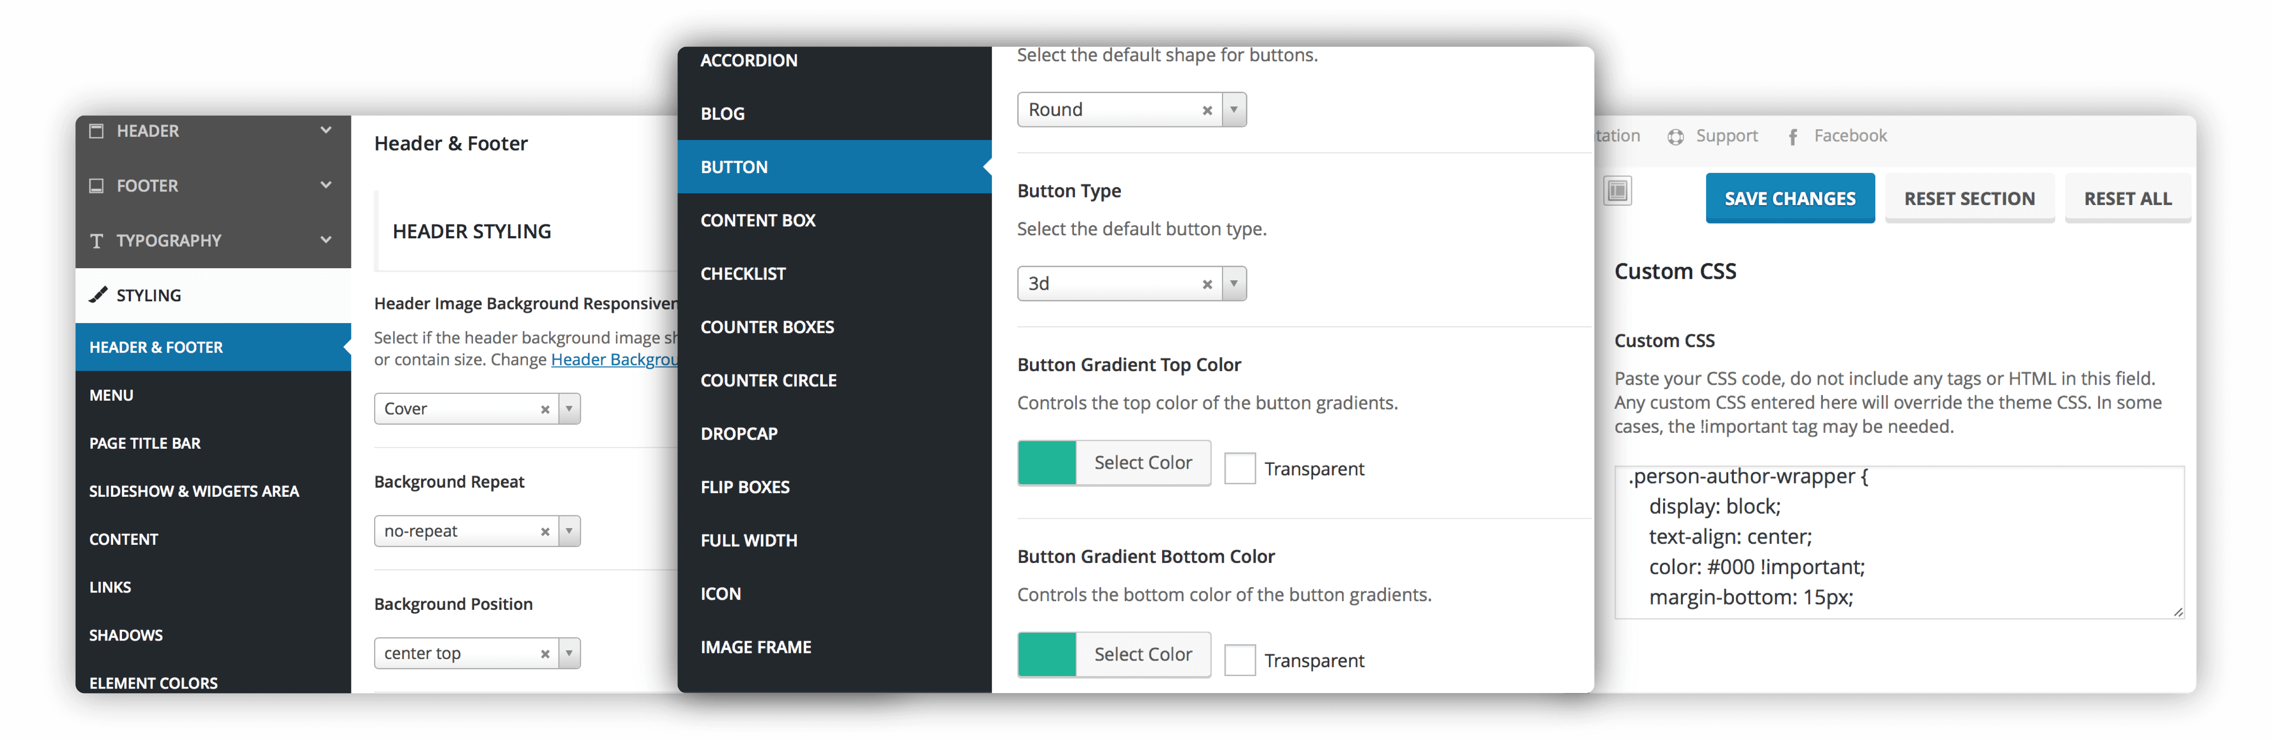Click the Support lifebuoy icon
2272x740 pixels.
pyautogui.click(x=1676, y=137)
